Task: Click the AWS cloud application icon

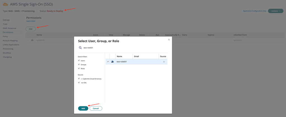Action: coord(6,4)
